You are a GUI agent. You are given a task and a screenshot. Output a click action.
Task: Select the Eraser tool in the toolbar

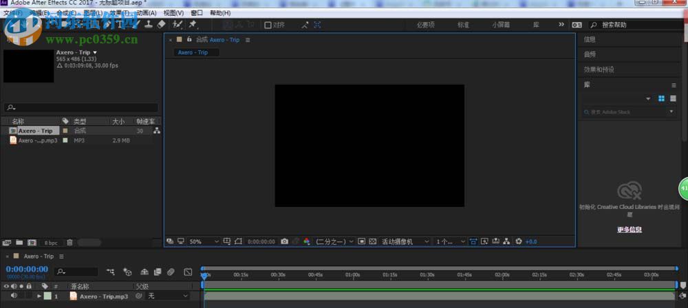pyautogui.click(x=161, y=24)
